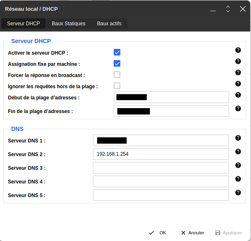Enable Forcer la réponse en broadcast
251x241 pixels.
(x=117, y=75)
